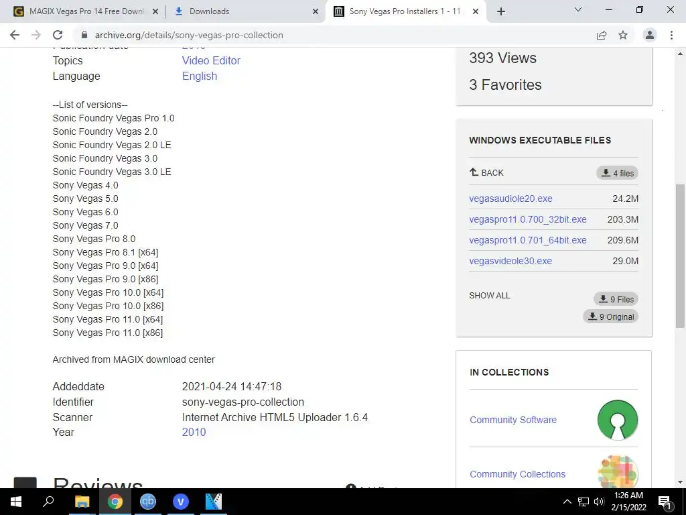Open a new browser tab
Screen dimensions: 686x515
[x=501, y=11]
